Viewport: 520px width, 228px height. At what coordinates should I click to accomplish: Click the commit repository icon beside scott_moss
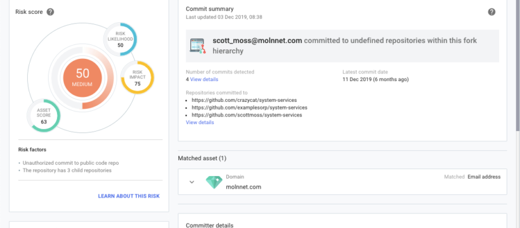point(198,46)
